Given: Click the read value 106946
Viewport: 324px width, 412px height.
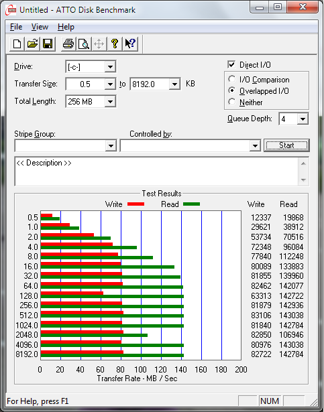Looking at the screenshot, I should click(291, 335).
